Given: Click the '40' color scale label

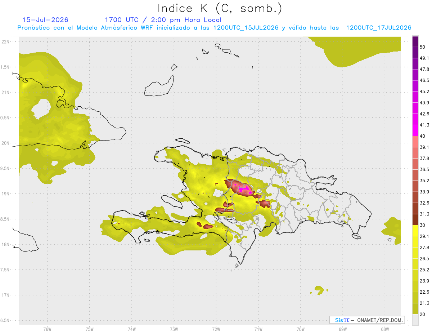Looking at the screenshot, I should tap(423, 136).
